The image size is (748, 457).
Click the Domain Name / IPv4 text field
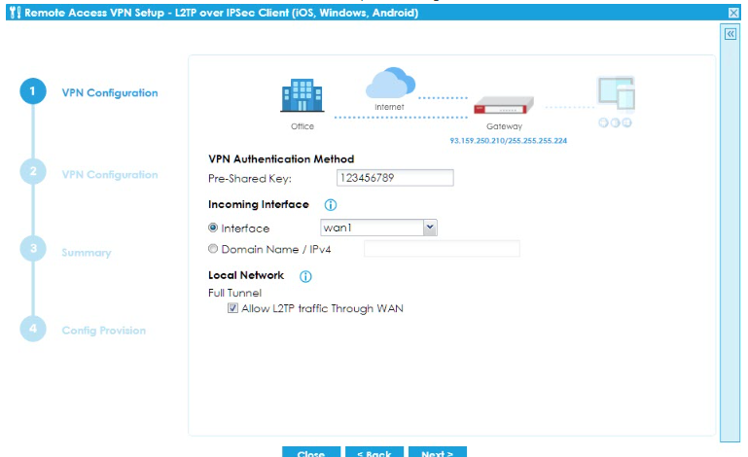pyautogui.click(x=442, y=250)
